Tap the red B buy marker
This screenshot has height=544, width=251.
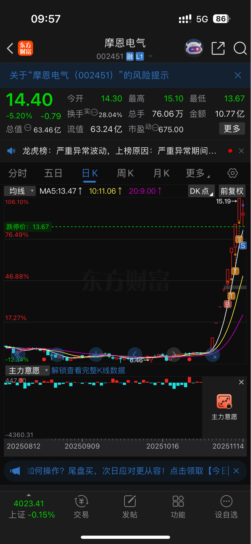click(x=227, y=305)
